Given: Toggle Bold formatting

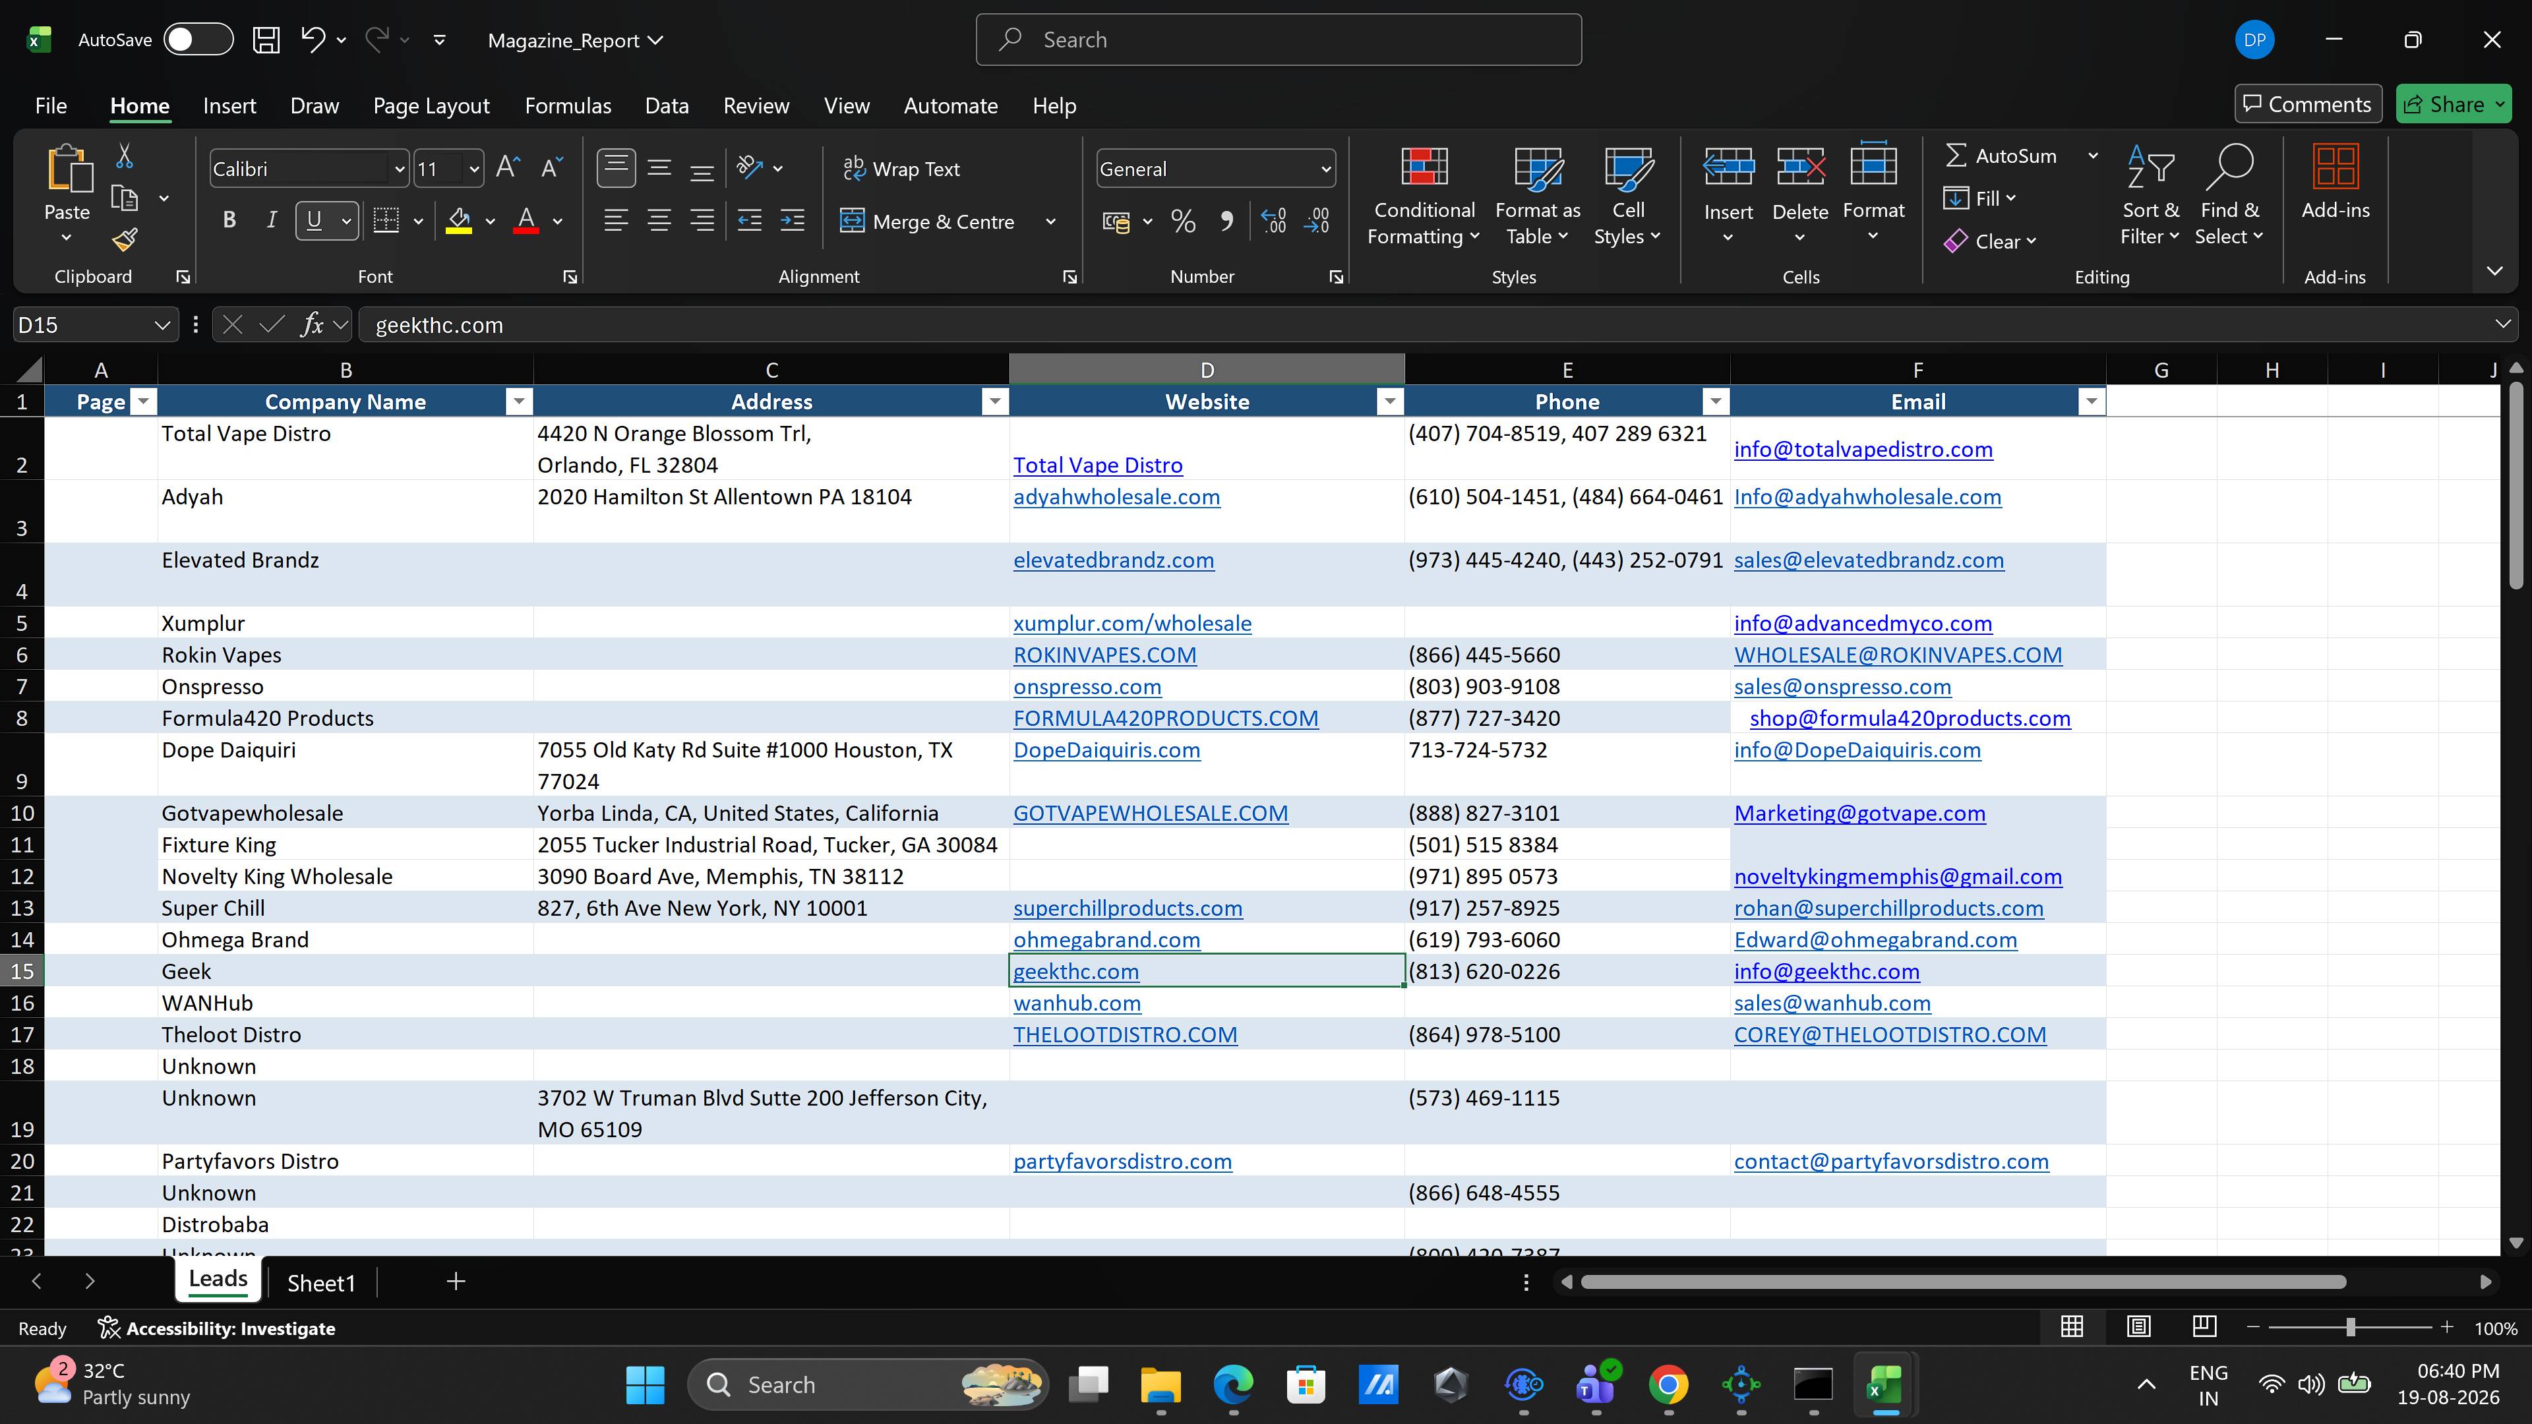Looking at the screenshot, I should (229, 221).
